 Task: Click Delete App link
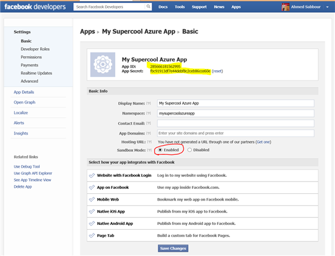click(23, 187)
